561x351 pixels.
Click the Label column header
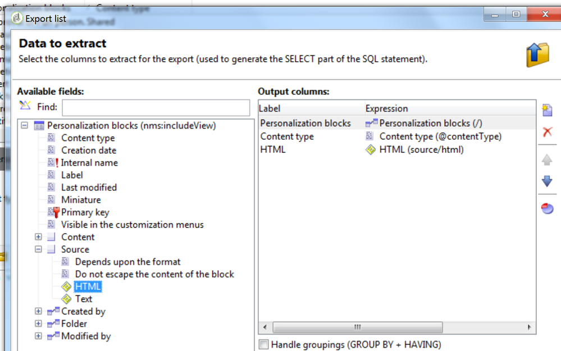[270, 108]
